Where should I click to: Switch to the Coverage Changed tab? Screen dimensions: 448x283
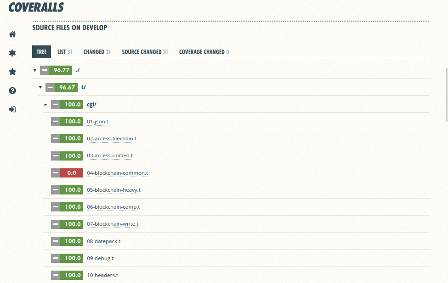(204, 52)
